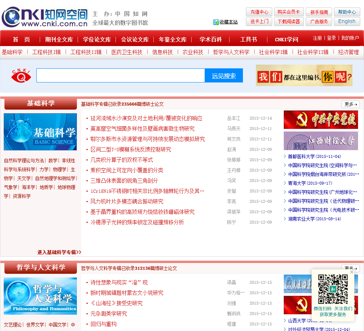Click the 基础科学 Basic Science image
Viewport: 364px width, 331px height.
pos(40,132)
